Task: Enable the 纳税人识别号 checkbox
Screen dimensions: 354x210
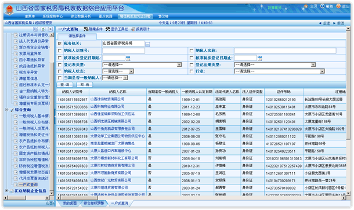Action: [x=60, y=50]
